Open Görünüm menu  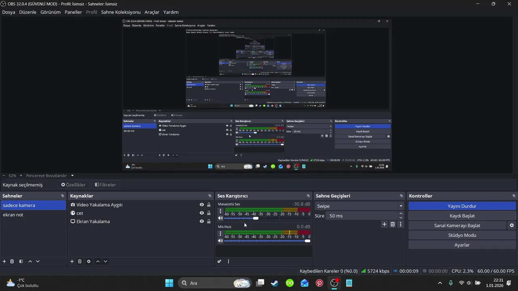(50, 12)
